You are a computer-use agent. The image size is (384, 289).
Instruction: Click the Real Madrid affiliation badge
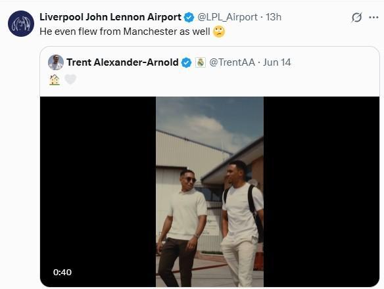(201, 62)
